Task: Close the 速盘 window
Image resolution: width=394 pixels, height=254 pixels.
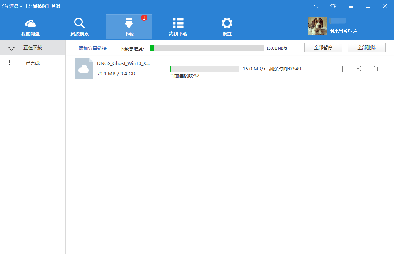Action: click(385, 6)
